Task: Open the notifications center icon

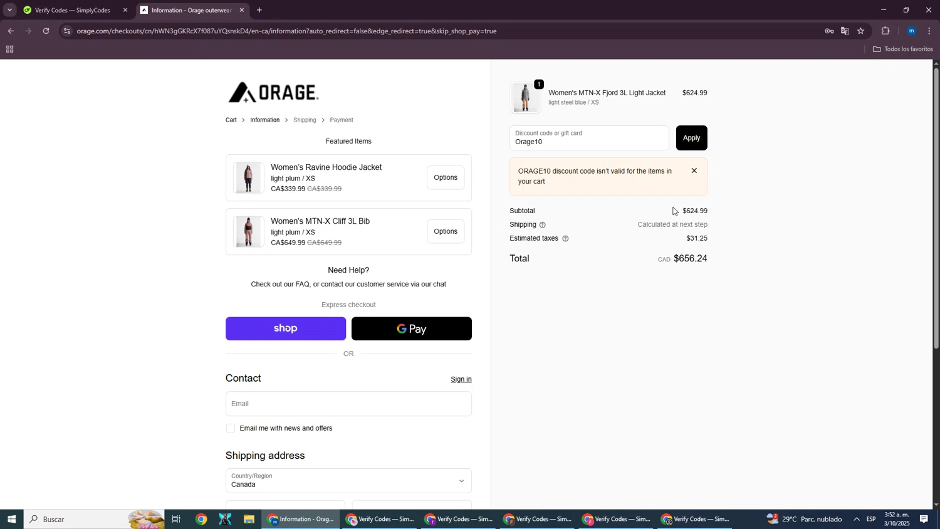Action: pyautogui.click(x=924, y=519)
